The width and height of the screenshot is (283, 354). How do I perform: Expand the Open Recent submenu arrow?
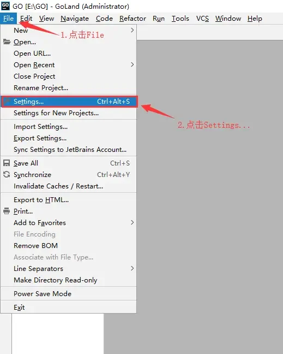133,65
